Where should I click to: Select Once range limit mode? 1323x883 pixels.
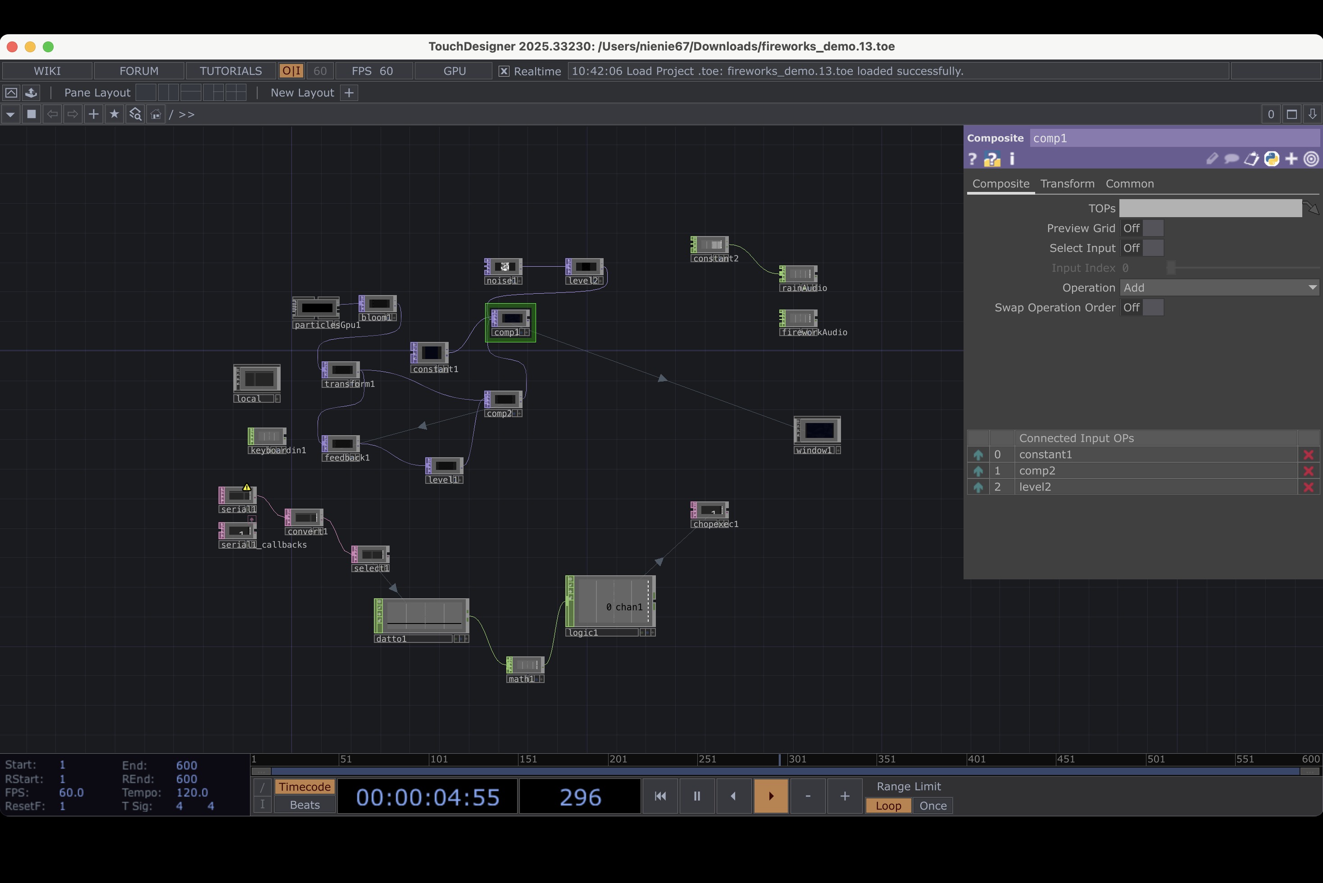[x=932, y=806]
